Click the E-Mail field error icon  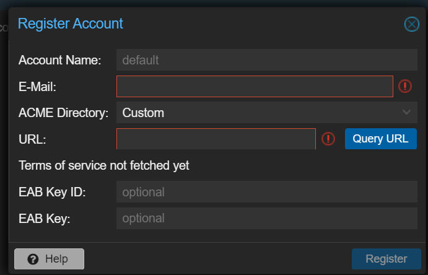click(405, 87)
